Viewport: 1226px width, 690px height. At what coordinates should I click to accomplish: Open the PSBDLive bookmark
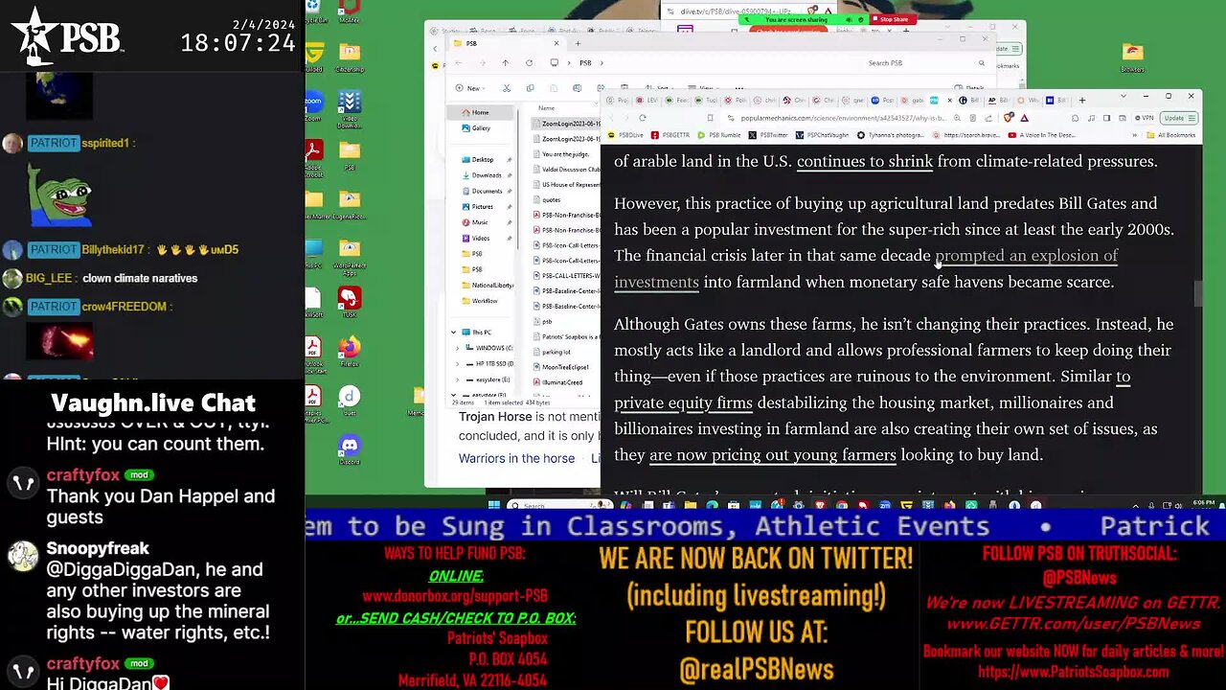[625, 135]
